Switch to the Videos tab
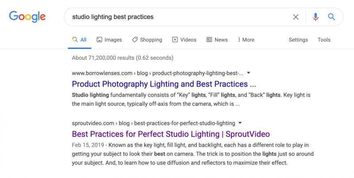 pos(184,40)
